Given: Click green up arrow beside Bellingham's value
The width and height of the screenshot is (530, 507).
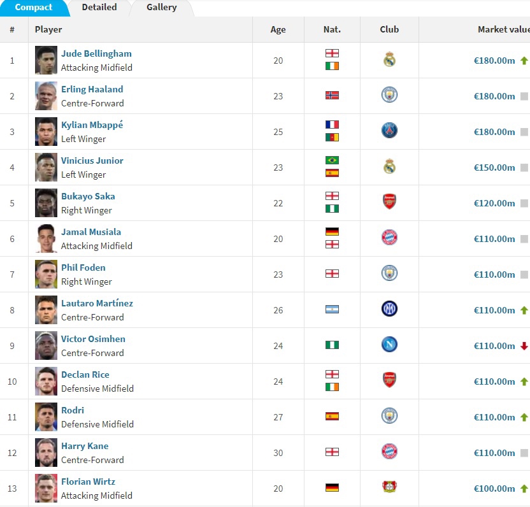Looking at the screenshot, I should coord(524,61).
